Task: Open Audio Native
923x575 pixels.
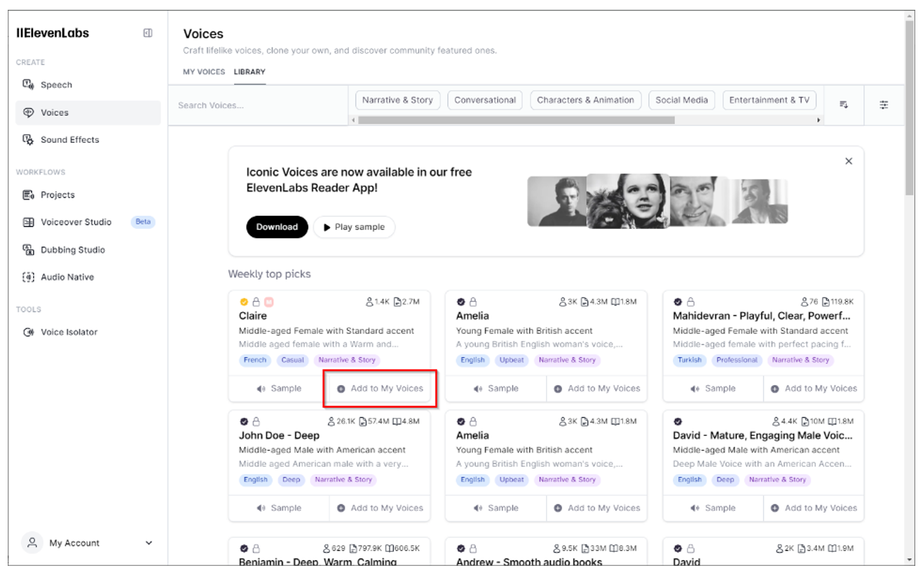Action: tap(88, 277)
